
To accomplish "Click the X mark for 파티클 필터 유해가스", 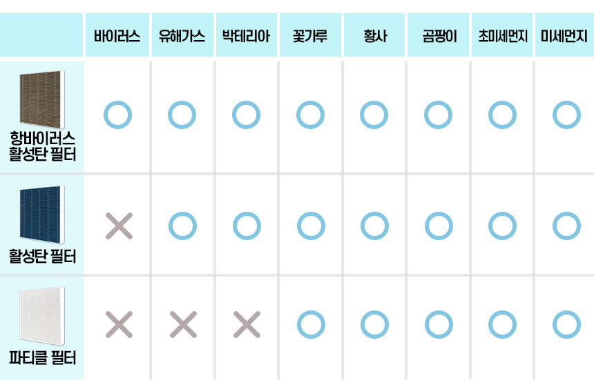I will click(182, 324).
